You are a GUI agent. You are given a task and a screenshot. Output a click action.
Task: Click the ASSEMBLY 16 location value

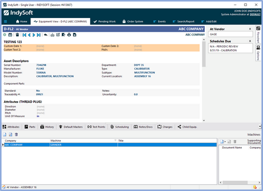(142, 76)
